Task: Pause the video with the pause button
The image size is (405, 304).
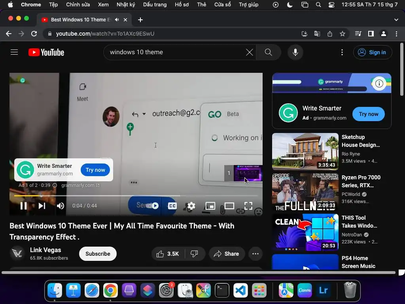Action: tap(23, 206)
